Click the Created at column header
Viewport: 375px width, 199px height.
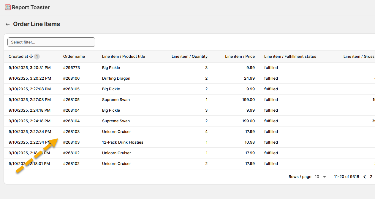18,57
